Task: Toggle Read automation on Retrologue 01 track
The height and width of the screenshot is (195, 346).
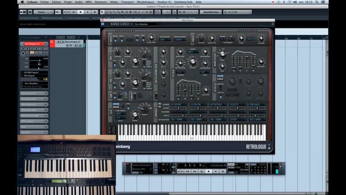Action: click(76, 45)
